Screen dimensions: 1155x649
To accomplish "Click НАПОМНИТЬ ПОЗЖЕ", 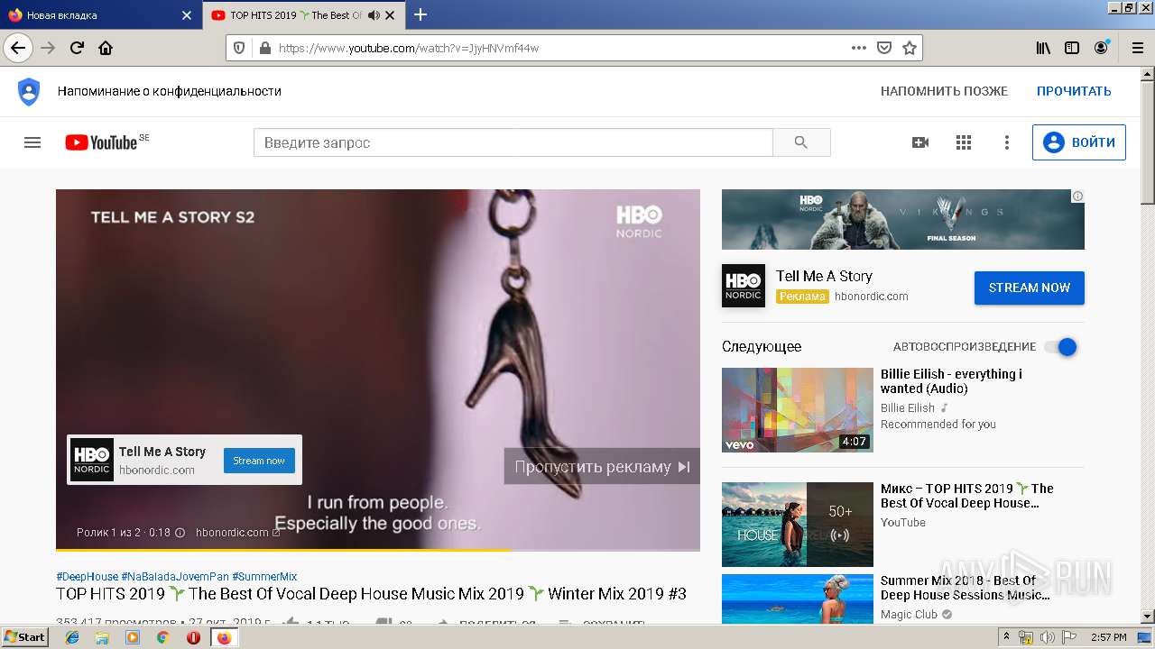I will 944,91.
